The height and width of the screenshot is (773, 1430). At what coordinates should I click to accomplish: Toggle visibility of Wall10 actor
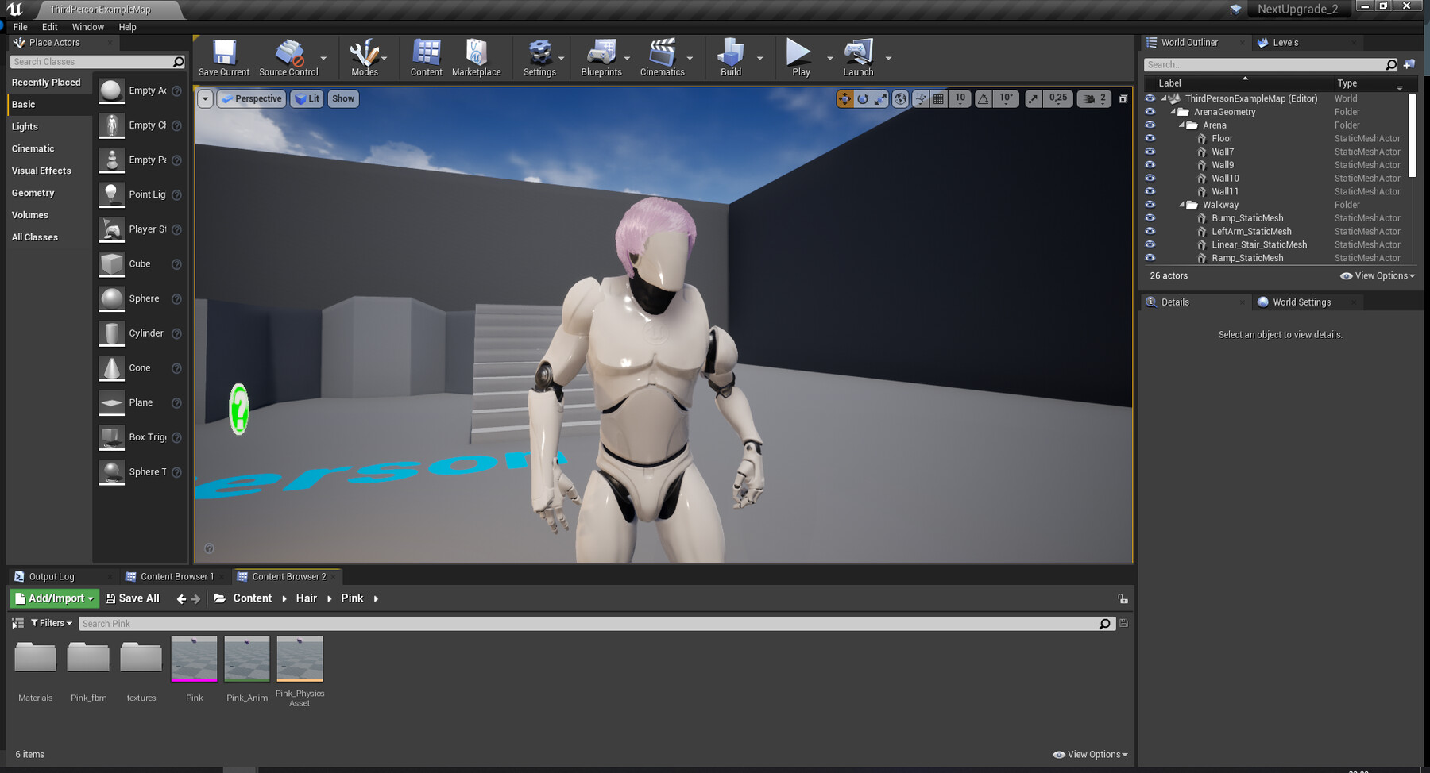[x=1150, y=178]
